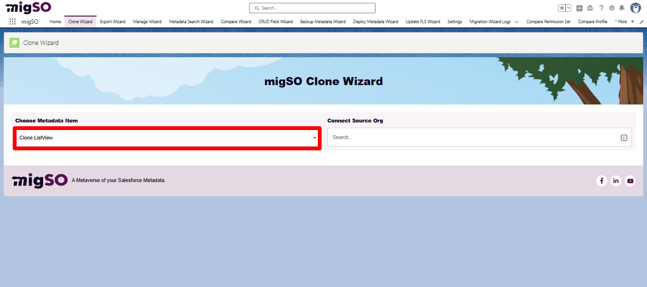
Task: Click the user avatar profile icon
Action: pos(635,8)
